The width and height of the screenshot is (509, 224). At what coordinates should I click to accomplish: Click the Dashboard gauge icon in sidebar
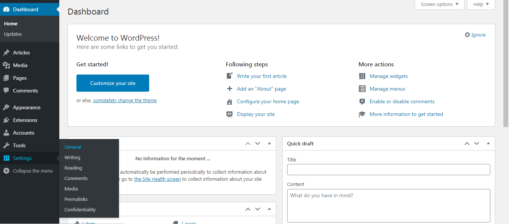(x=6, y=9)
